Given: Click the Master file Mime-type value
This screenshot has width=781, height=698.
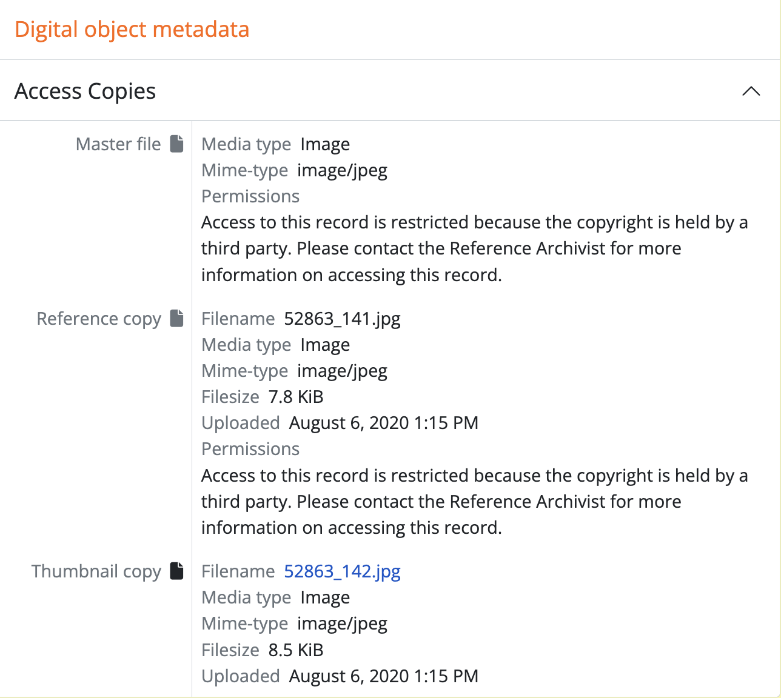Looking at the screenshot, I should pyautogui.click(x=342, y=170).
